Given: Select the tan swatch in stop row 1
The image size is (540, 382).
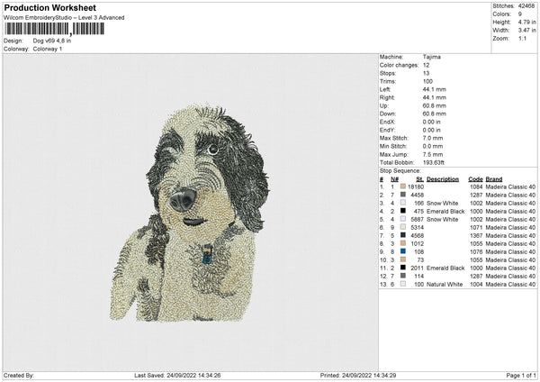Looking at the screenshot, I should (x=403, y=186).
